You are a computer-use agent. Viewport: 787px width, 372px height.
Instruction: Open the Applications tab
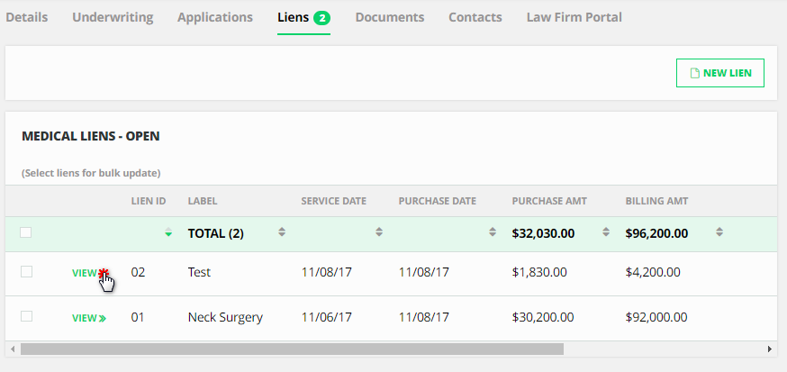point(215,17)
